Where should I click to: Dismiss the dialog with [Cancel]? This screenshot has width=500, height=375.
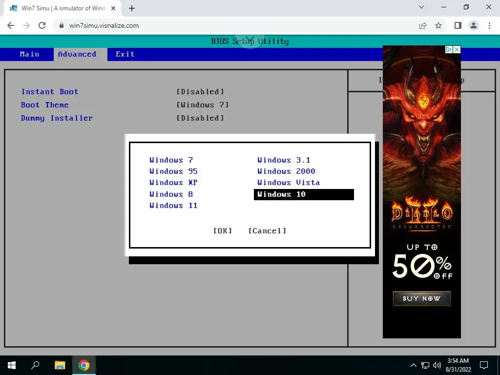coord(267,231)
